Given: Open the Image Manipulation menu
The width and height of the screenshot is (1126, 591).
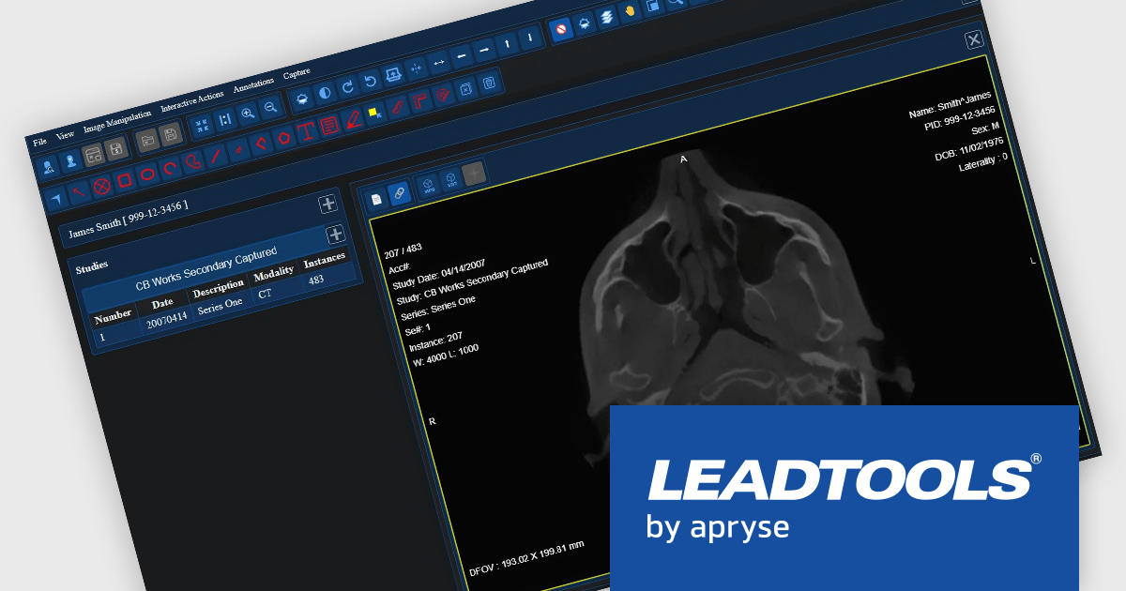Looking at the screenshot, I should point(117,121).
